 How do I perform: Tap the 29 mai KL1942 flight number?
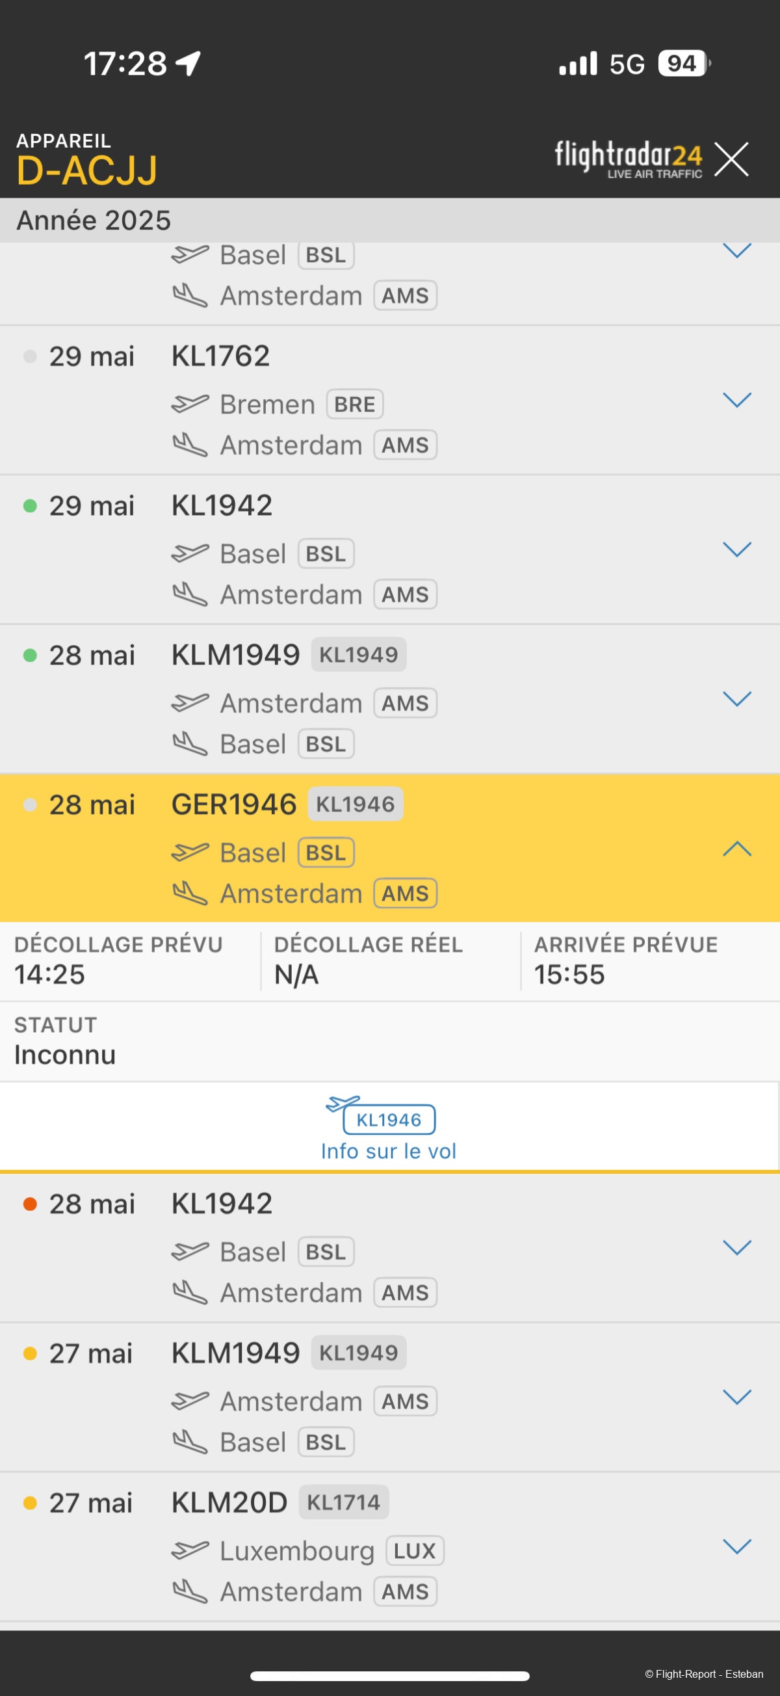(x=222, y=506)
